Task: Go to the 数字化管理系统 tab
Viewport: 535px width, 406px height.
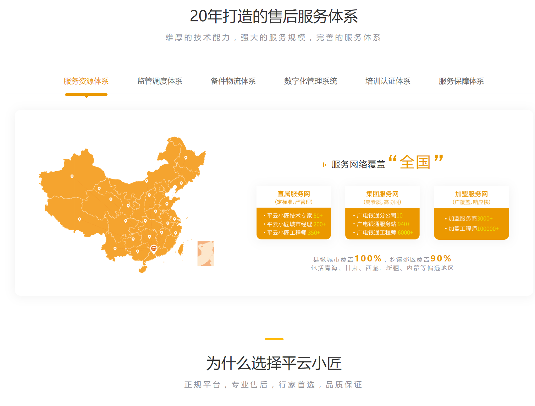Action: [x=311, y=81]
